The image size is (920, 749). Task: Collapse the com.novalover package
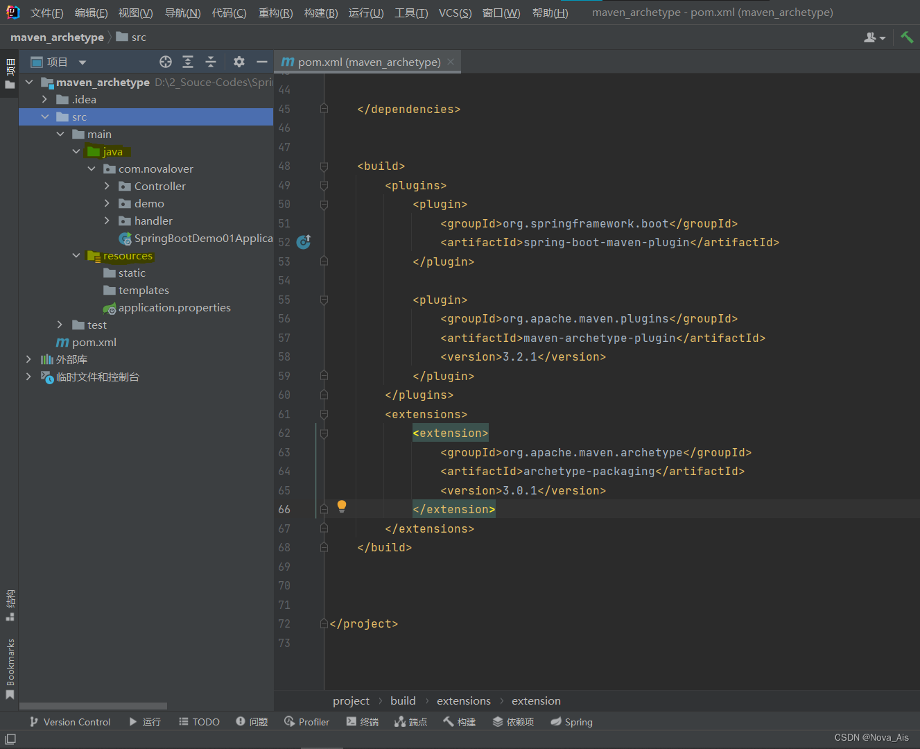click(x=92, y=169)
